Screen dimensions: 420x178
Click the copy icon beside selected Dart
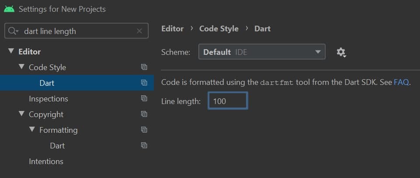[144, 83]
